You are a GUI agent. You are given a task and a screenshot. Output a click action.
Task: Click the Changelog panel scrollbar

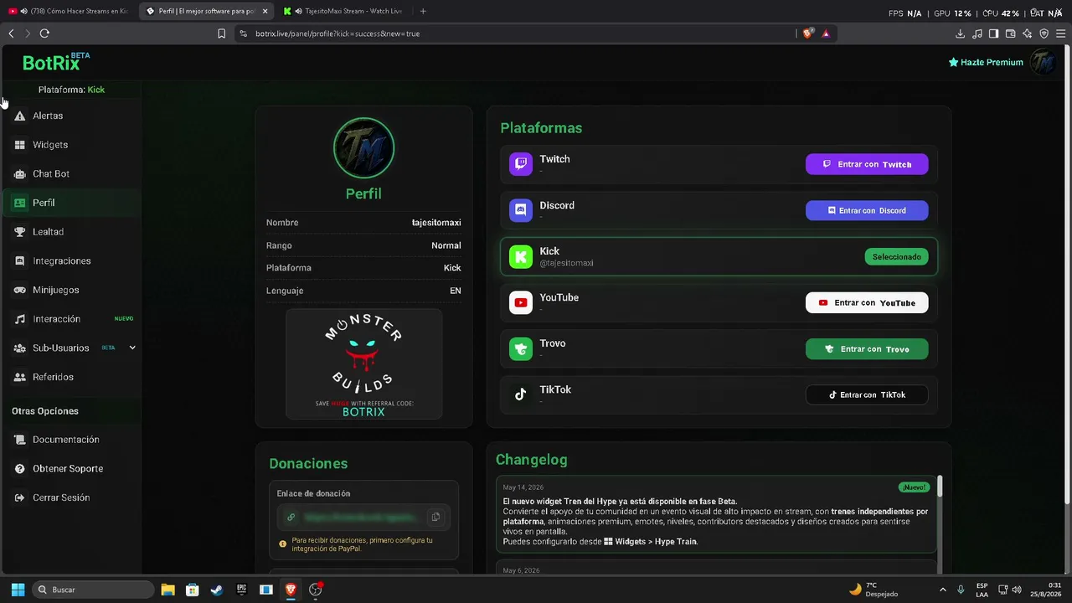940,486
